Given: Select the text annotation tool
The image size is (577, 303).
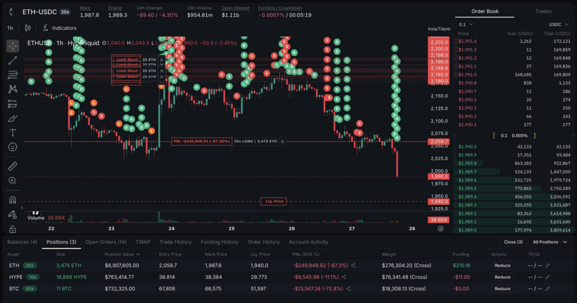Looking at the screenshot, I should point(12,133).
